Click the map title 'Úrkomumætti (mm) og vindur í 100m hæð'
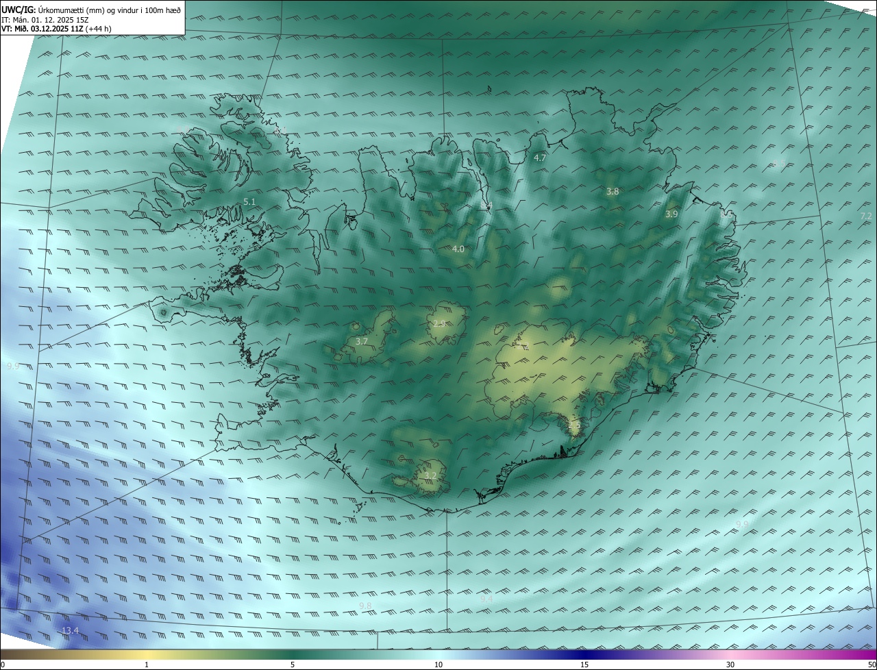The width and height of the screenshot is (877, 670). click(x=110, y=10)
